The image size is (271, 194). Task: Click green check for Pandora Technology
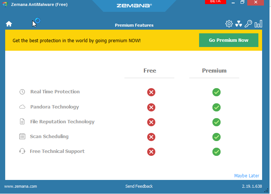pos(217,107)
